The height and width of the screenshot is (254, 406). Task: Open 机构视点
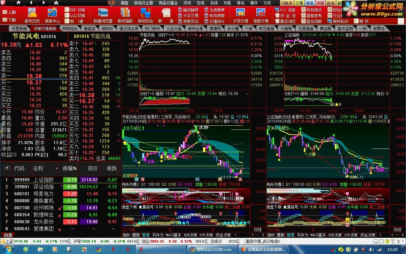pos(311,10)
